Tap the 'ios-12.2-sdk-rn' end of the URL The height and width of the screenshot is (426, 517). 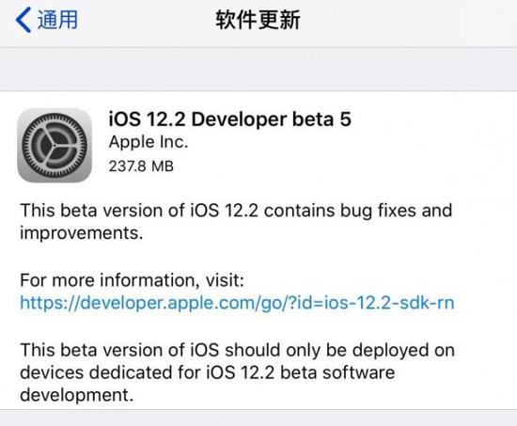pyautogui.click(x=389, y=303)
